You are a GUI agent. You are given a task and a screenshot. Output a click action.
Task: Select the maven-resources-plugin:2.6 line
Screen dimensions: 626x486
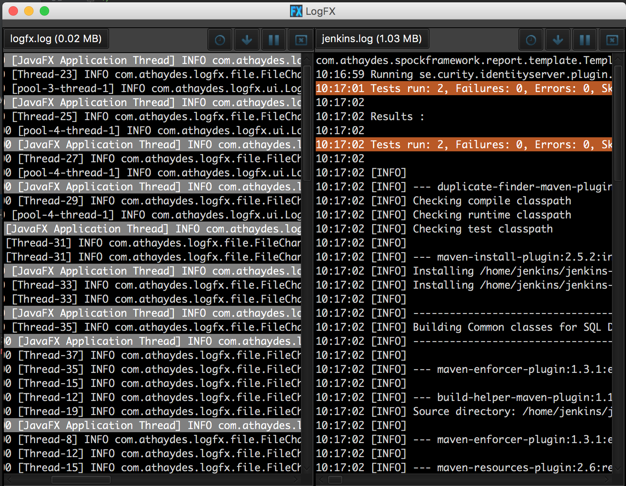(x=463, y=468)
